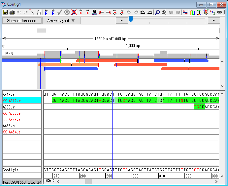Click the gray region in overview bar
The width and height of the screenshot is (228, 186).
click(x=41, y=31)
